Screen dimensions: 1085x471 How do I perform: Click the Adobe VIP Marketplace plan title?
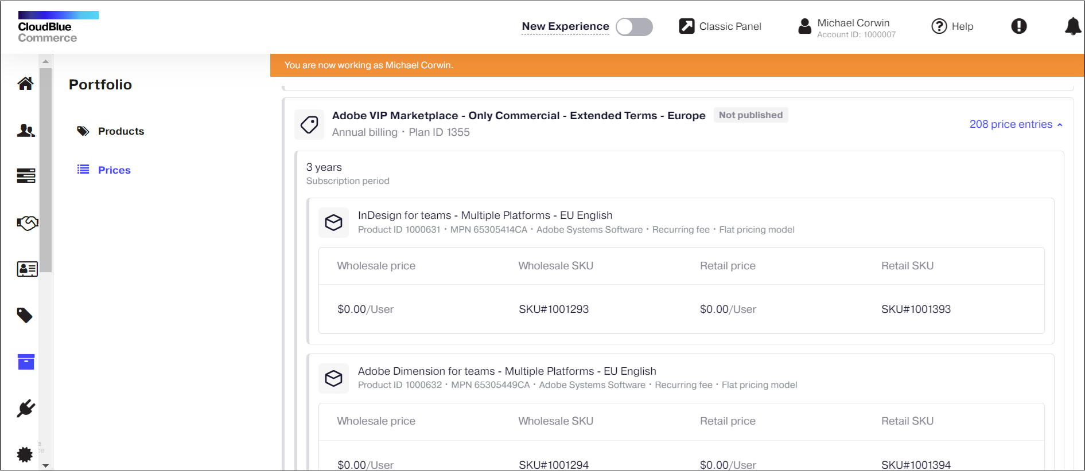coord(519,116)
